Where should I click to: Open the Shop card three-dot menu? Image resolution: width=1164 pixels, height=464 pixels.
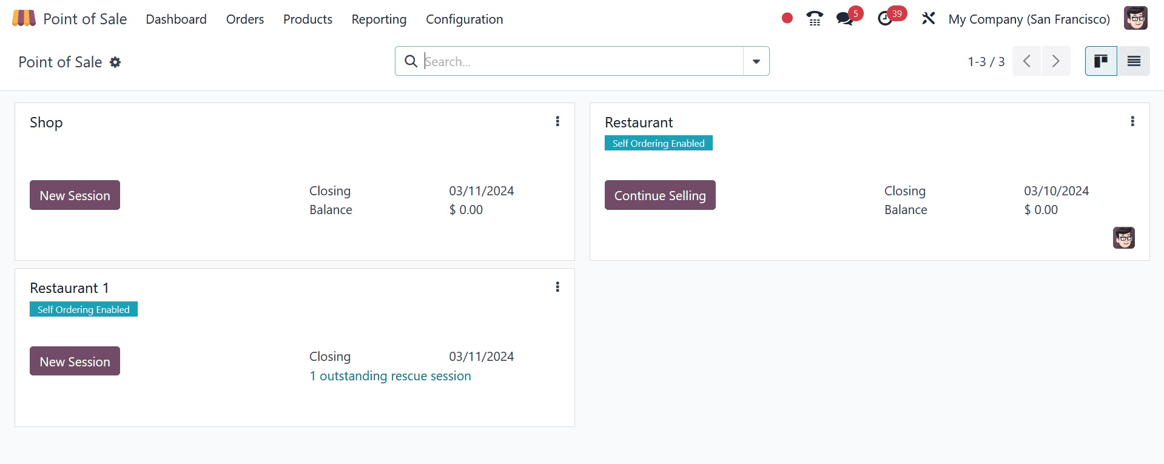coord(557,121)
